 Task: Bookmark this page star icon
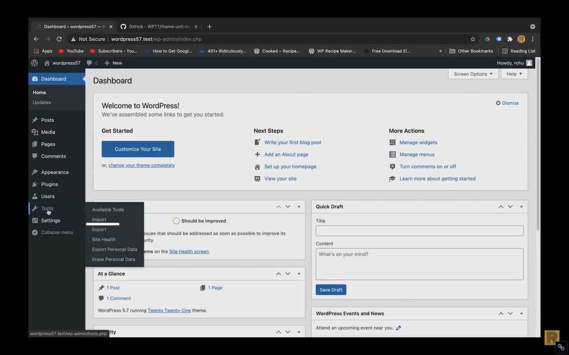point(473,39)
